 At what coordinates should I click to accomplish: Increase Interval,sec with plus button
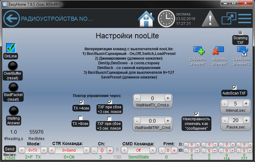(x=245, y=104)
